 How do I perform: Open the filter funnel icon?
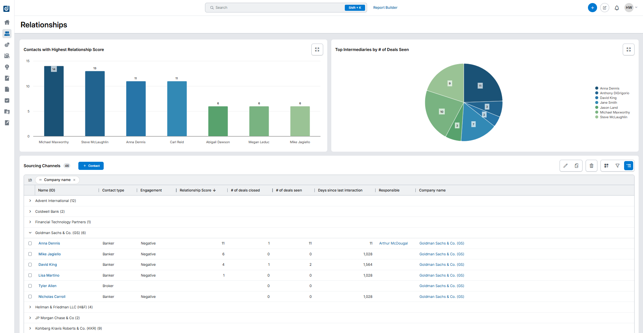tap(618, 166)
